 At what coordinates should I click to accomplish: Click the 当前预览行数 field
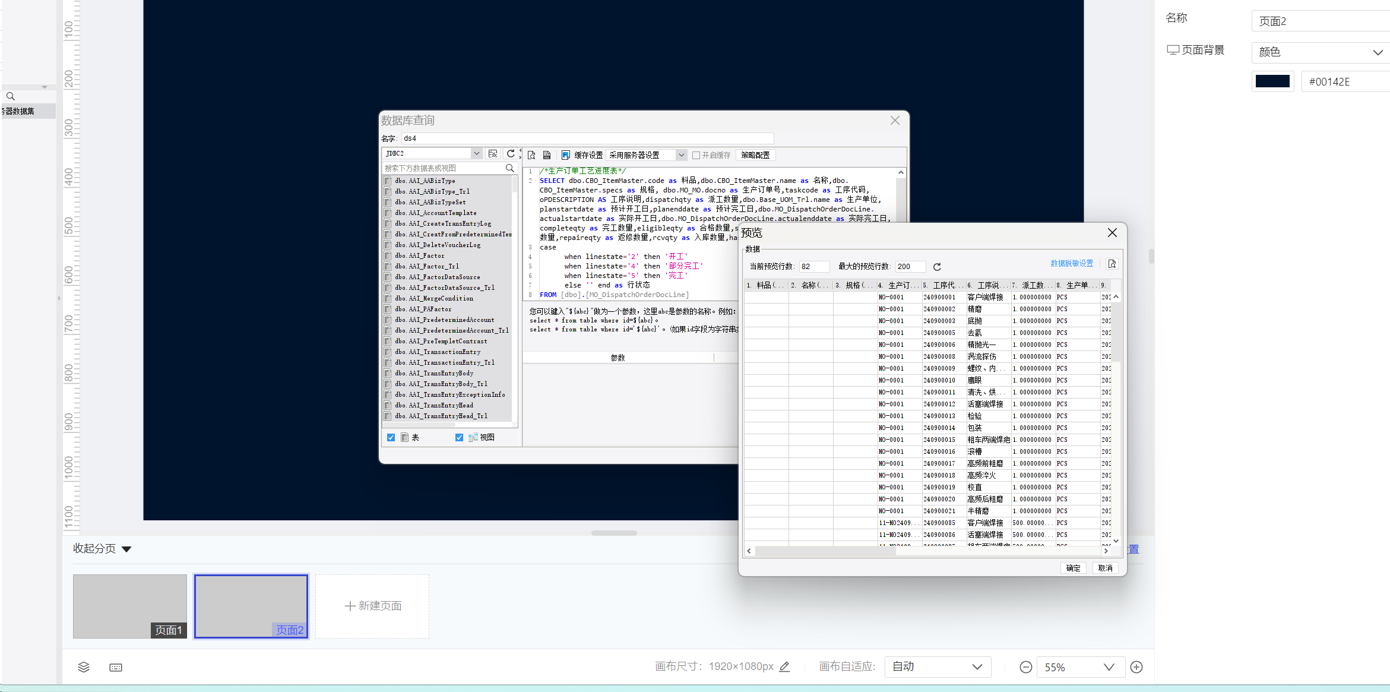814,267
